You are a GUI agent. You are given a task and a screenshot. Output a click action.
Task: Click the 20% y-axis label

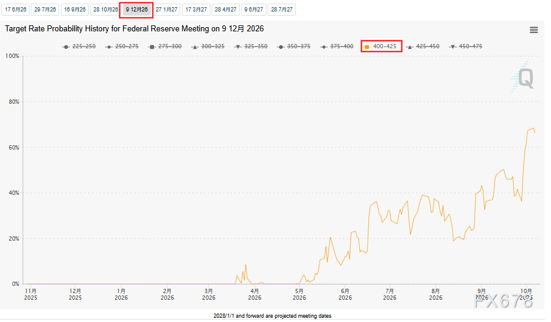[14, 238]
